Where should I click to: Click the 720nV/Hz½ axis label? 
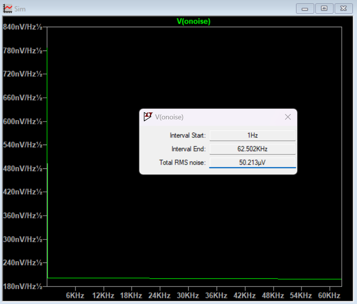23,74
